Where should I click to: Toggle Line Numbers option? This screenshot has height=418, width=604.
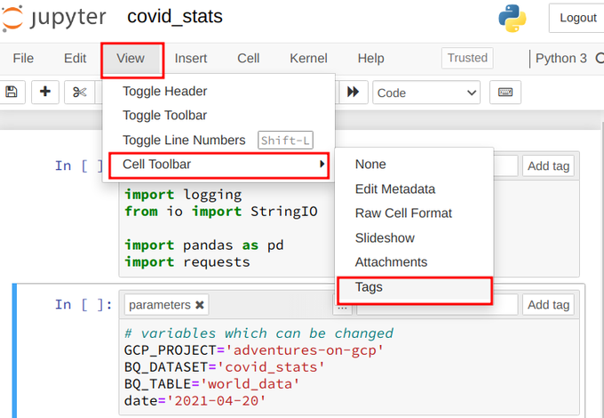coord(184,141)
